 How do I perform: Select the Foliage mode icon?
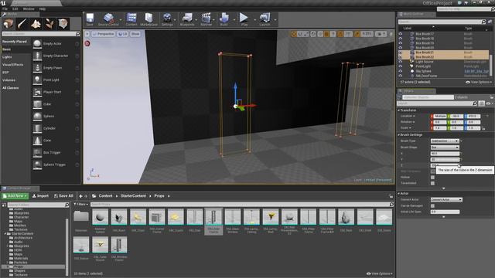[x=49, y=24]
